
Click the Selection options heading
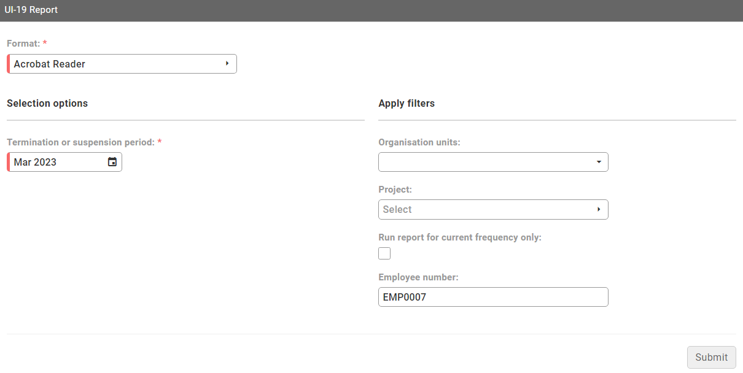point(47,104)
